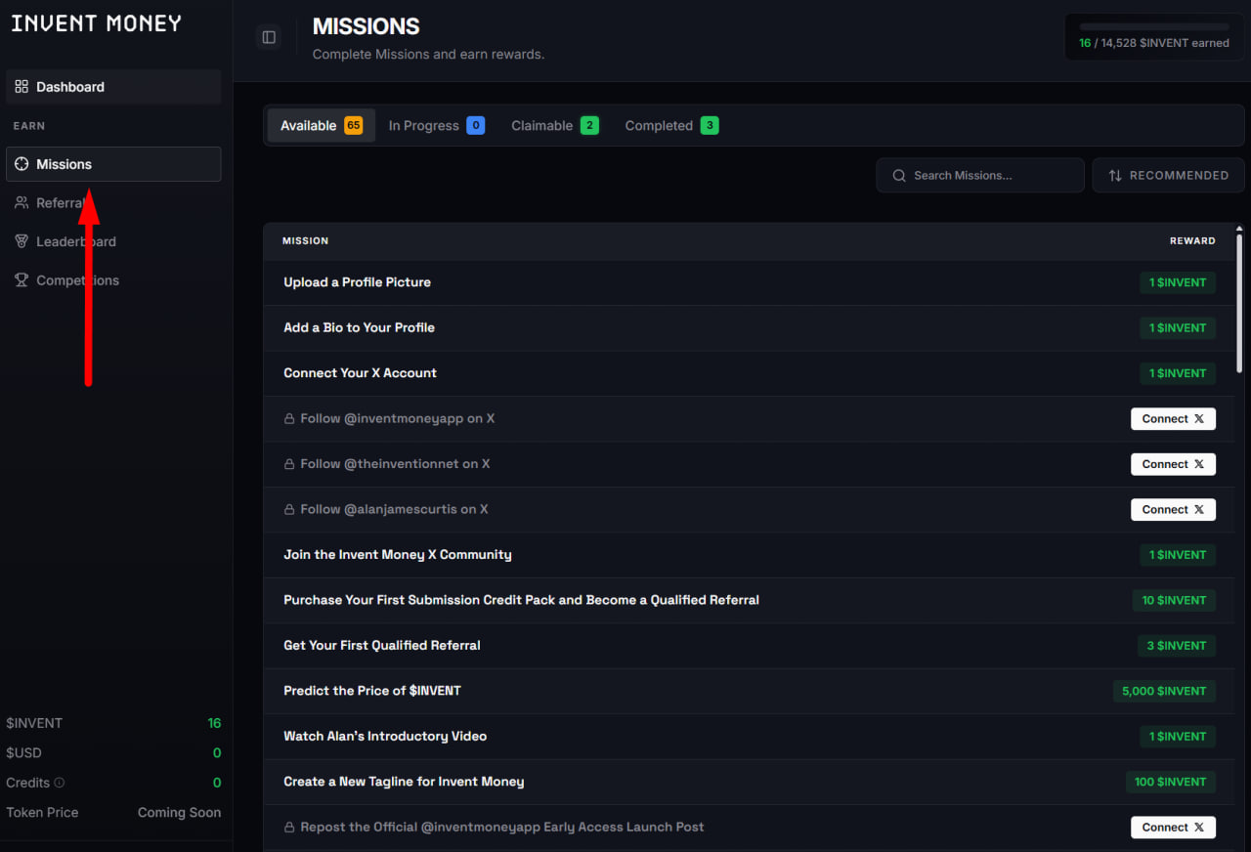Switch to the In Progress tab
Image resolution: width=1251 pixels, height=852 pixels.
436,126
